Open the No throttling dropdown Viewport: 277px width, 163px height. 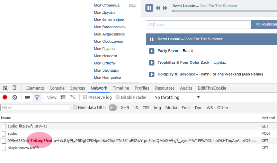pos(177,97)
